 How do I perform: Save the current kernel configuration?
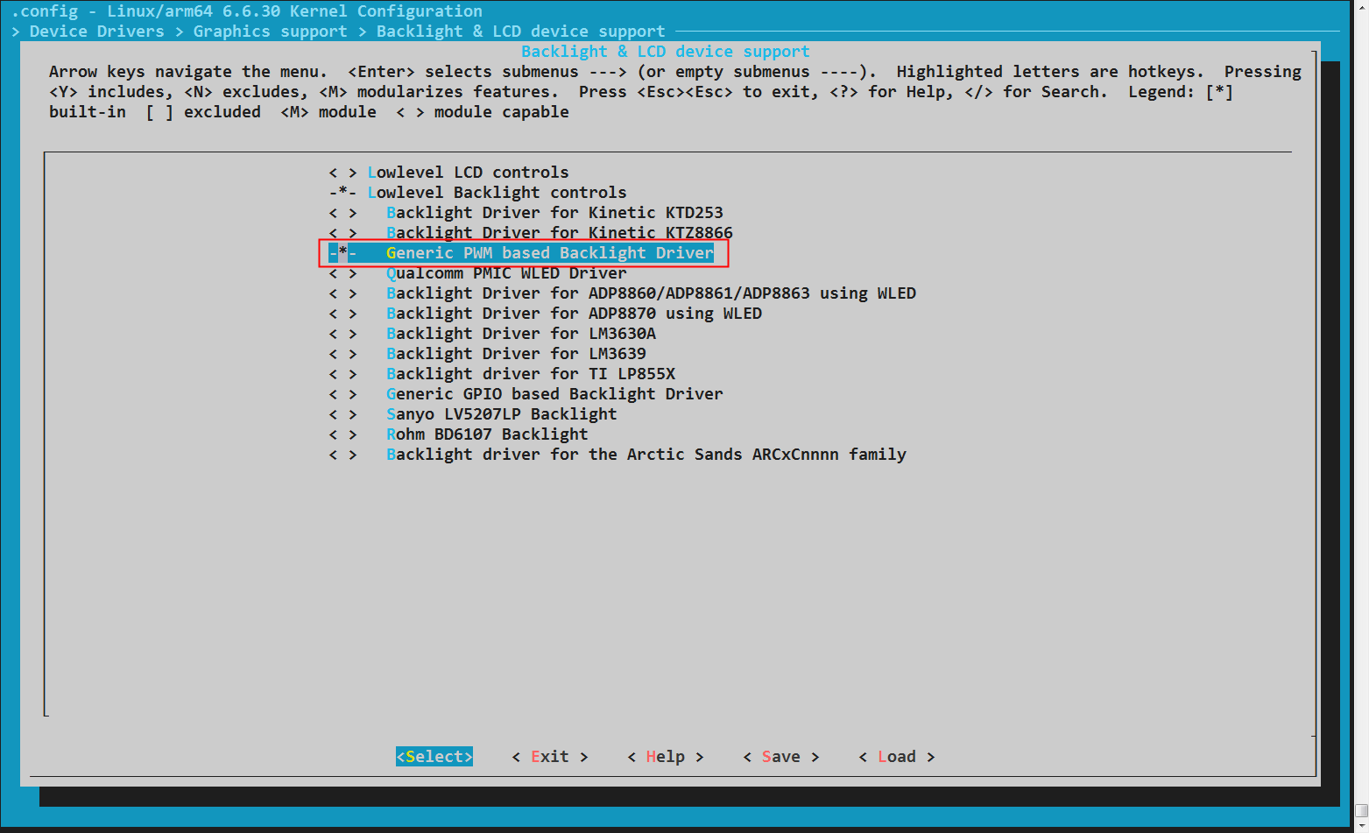pos(780,756)
